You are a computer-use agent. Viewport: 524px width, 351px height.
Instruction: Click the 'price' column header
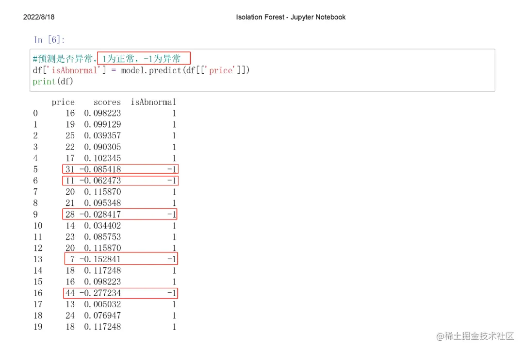(63, 102)
